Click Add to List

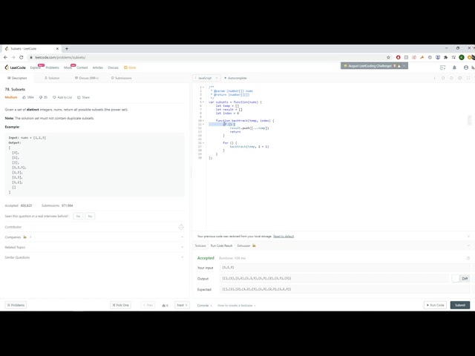(62, 97)
